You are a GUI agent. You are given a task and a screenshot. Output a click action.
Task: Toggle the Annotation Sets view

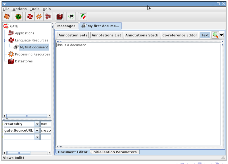(73, 35)
